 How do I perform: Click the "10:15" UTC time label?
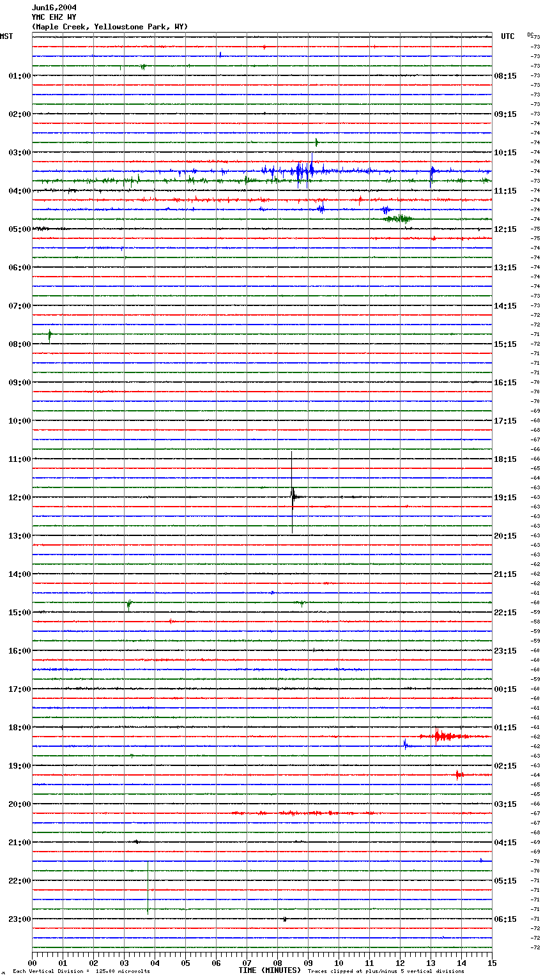(x=505, y=153)
